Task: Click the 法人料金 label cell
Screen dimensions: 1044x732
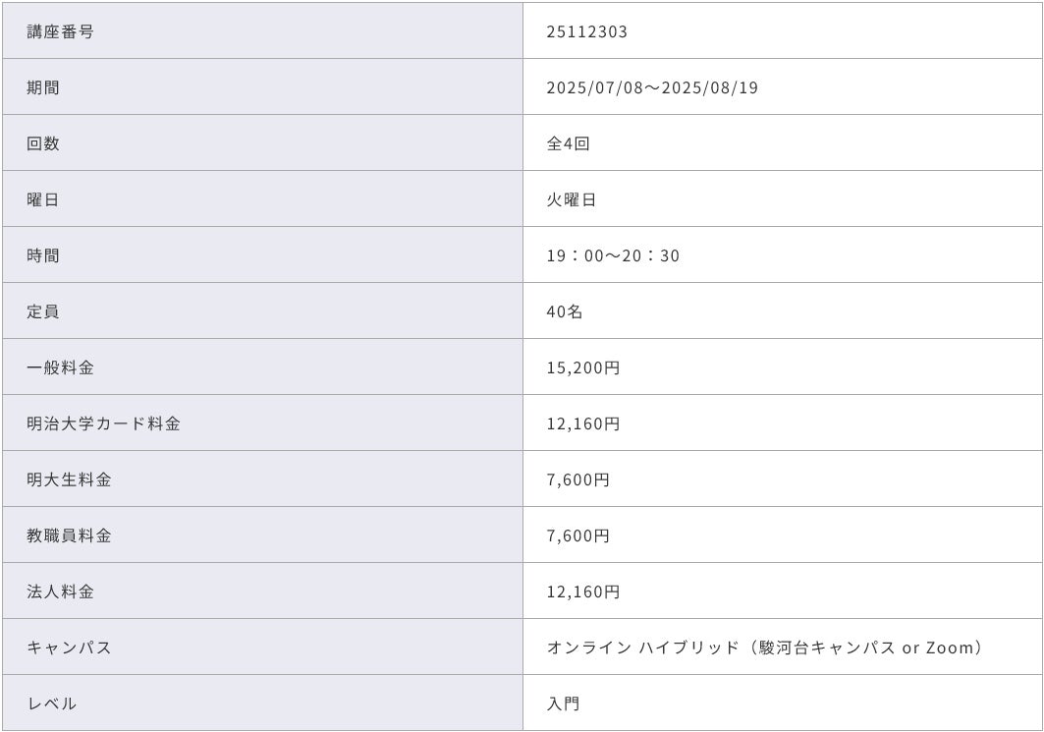Action: [60, 591]
